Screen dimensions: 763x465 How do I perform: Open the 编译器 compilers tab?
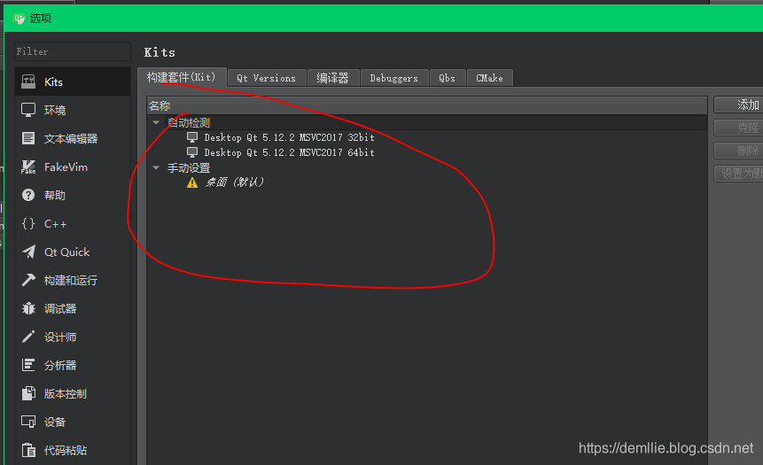coord(333,78)
